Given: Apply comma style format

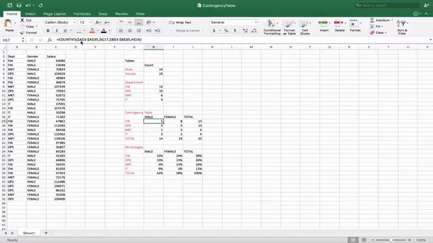Looking at the screenshot, I should point(235,30).
